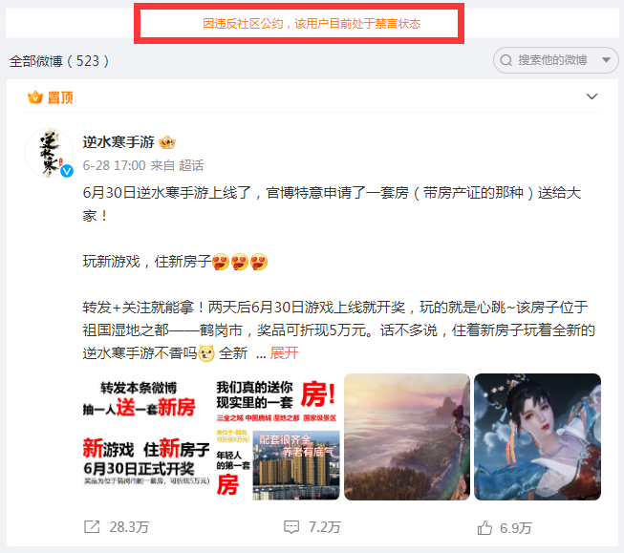The height and width of the screenshot is (553, 624).
Task: Click the gold crown member badge
Action: (x=167, y=142)
